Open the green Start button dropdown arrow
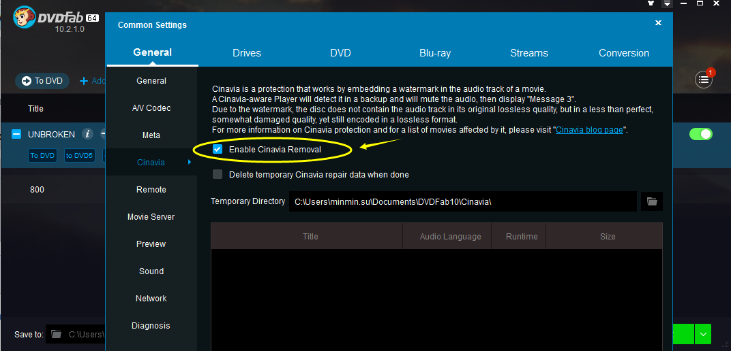Screen dimensions: 731x351 pyautogui.click(x=703, y=334)
